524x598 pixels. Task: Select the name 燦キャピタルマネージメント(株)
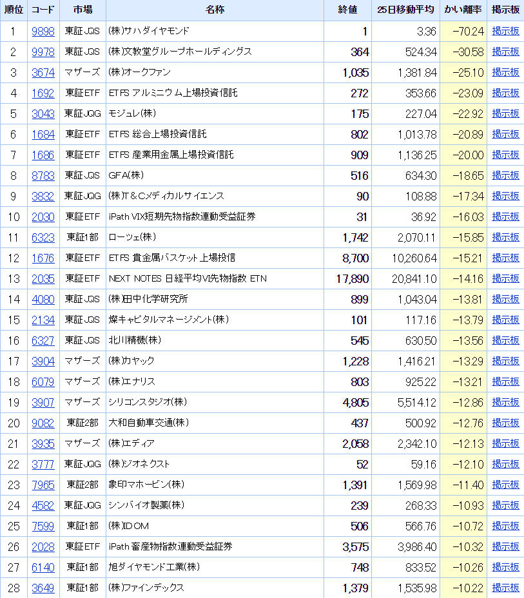(169, 320)
